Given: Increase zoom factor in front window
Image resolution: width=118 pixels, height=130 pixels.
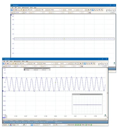Looking at the screenshot, I should click(78, 64).
